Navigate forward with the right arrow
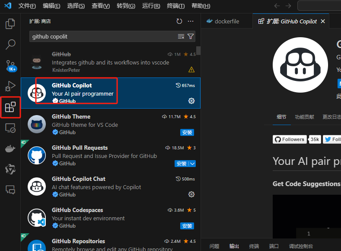Image resolution: width=341 pixels, height=251 pixels. (x=288, y=6)
